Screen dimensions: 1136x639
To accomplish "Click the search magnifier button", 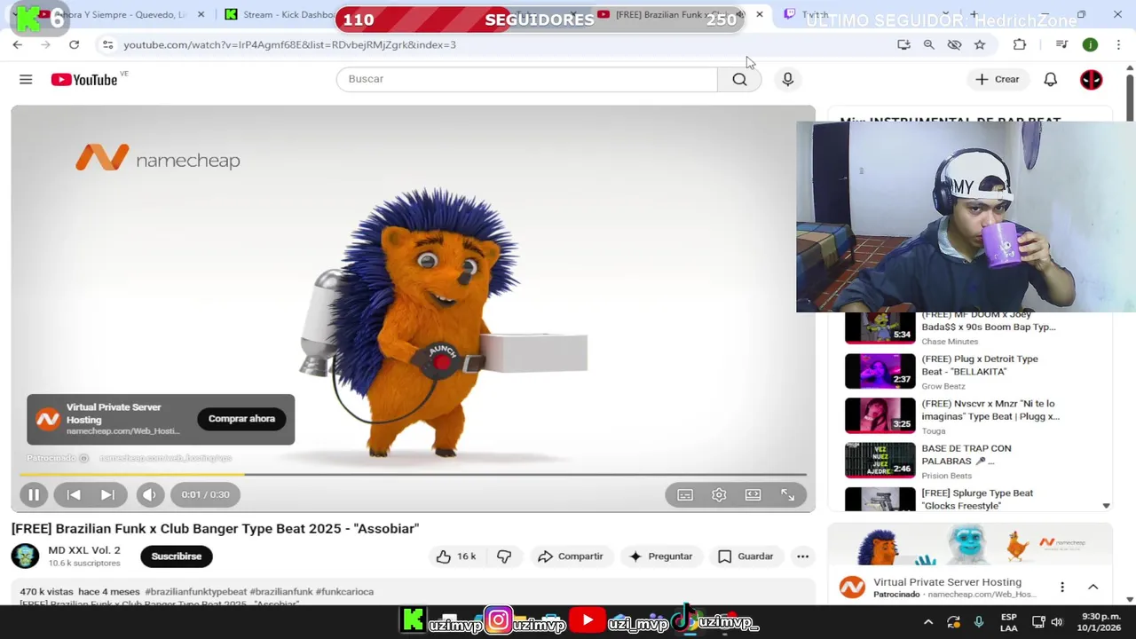I will [x=739, y=79].
